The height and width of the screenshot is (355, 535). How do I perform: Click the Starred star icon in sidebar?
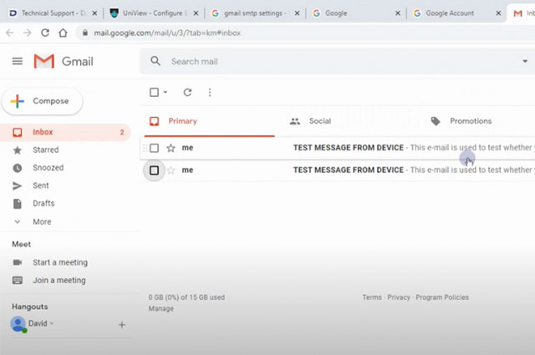(18, 150)
